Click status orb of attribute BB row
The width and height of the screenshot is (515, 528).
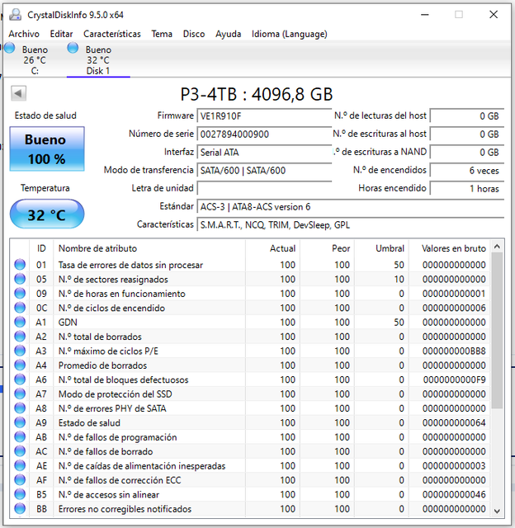coord(20,509)
